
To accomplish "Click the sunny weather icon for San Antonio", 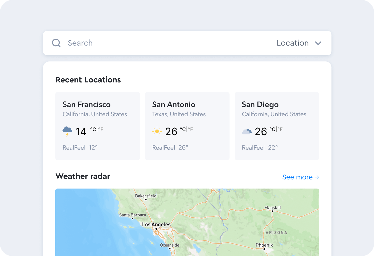I will [157, 131].
